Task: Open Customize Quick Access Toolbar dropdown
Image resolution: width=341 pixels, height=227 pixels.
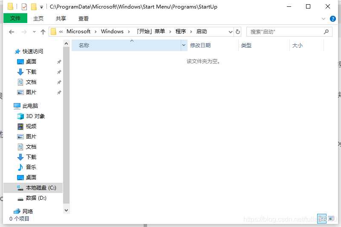Action: point(41,7)
